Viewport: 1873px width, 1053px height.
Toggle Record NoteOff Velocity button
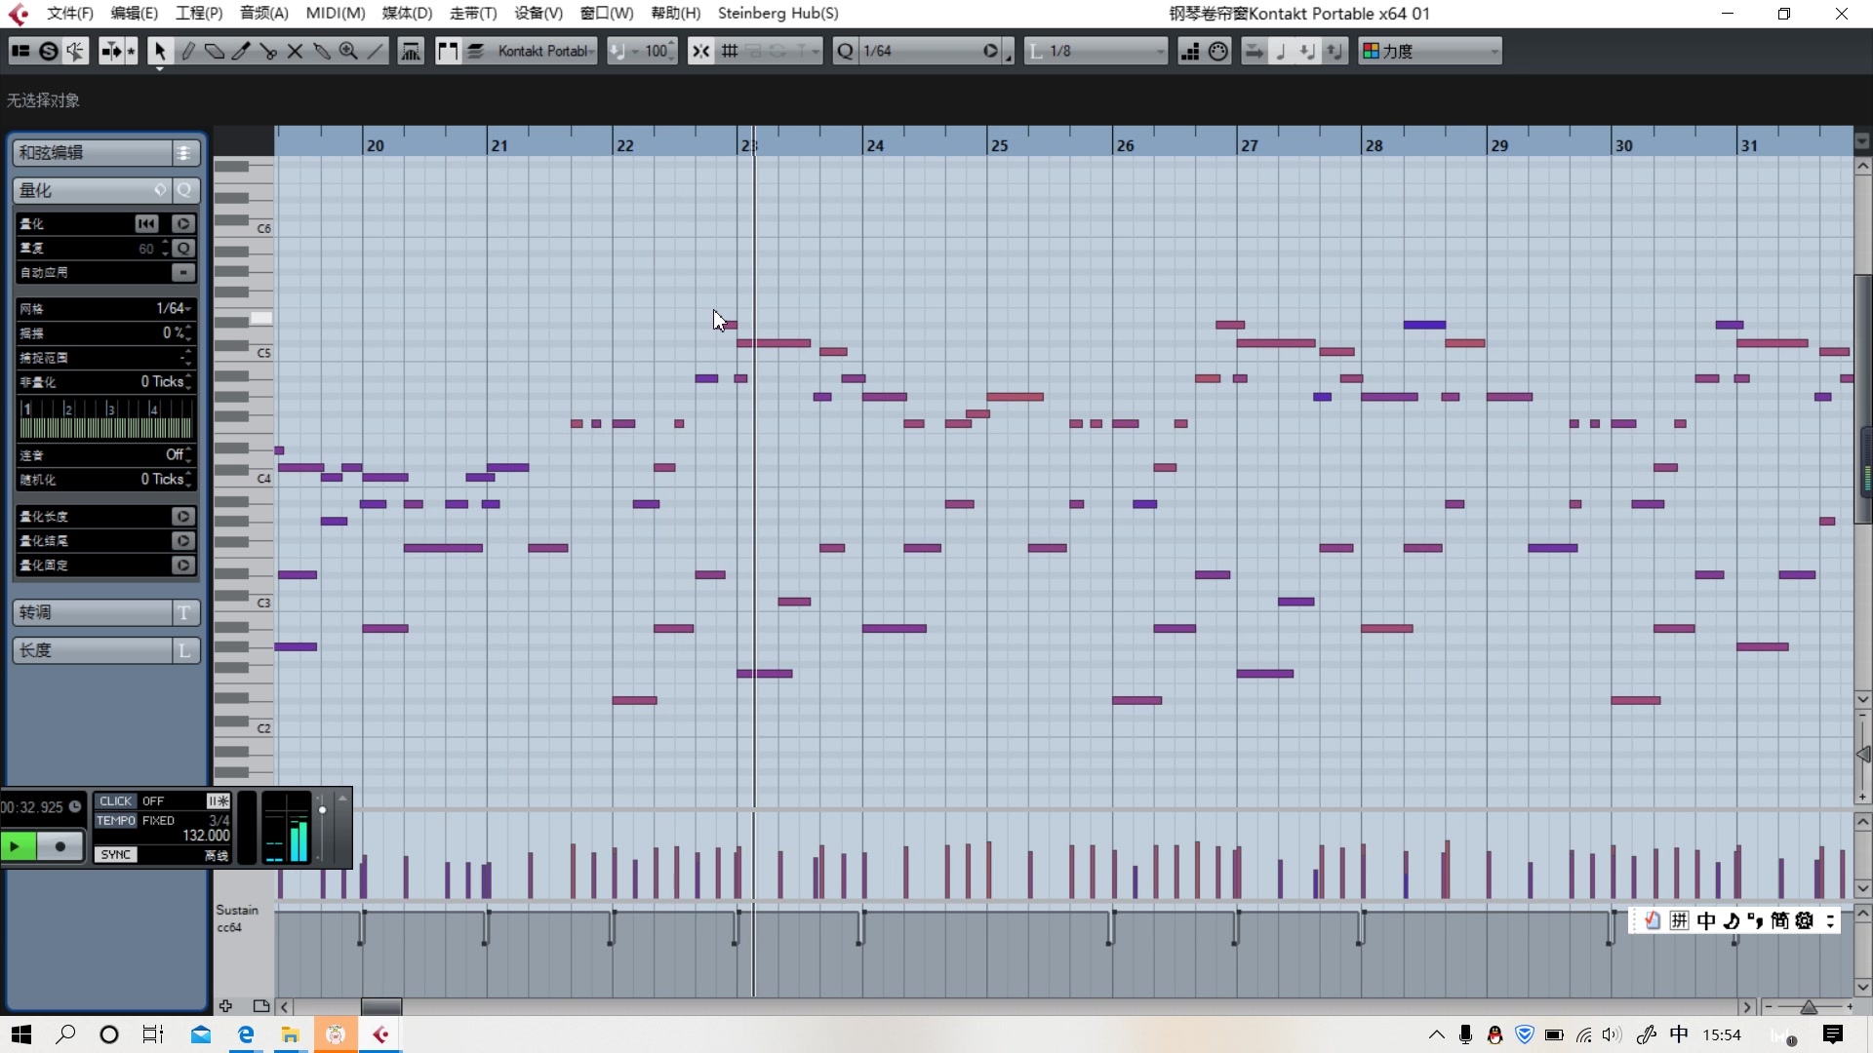point(1335,52)
